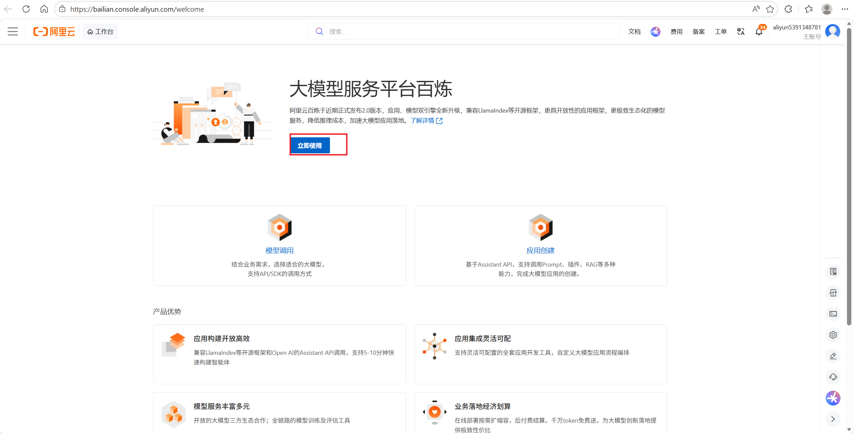Open the hamburger navigation menu

pos(13,31)
